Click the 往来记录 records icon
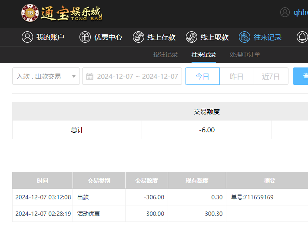This screenshot has height=225, width=308. 245,37
